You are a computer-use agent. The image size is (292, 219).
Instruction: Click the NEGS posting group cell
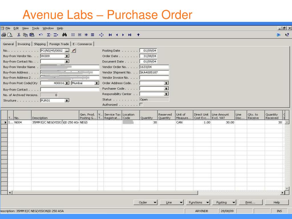click(x=88, y=122)
